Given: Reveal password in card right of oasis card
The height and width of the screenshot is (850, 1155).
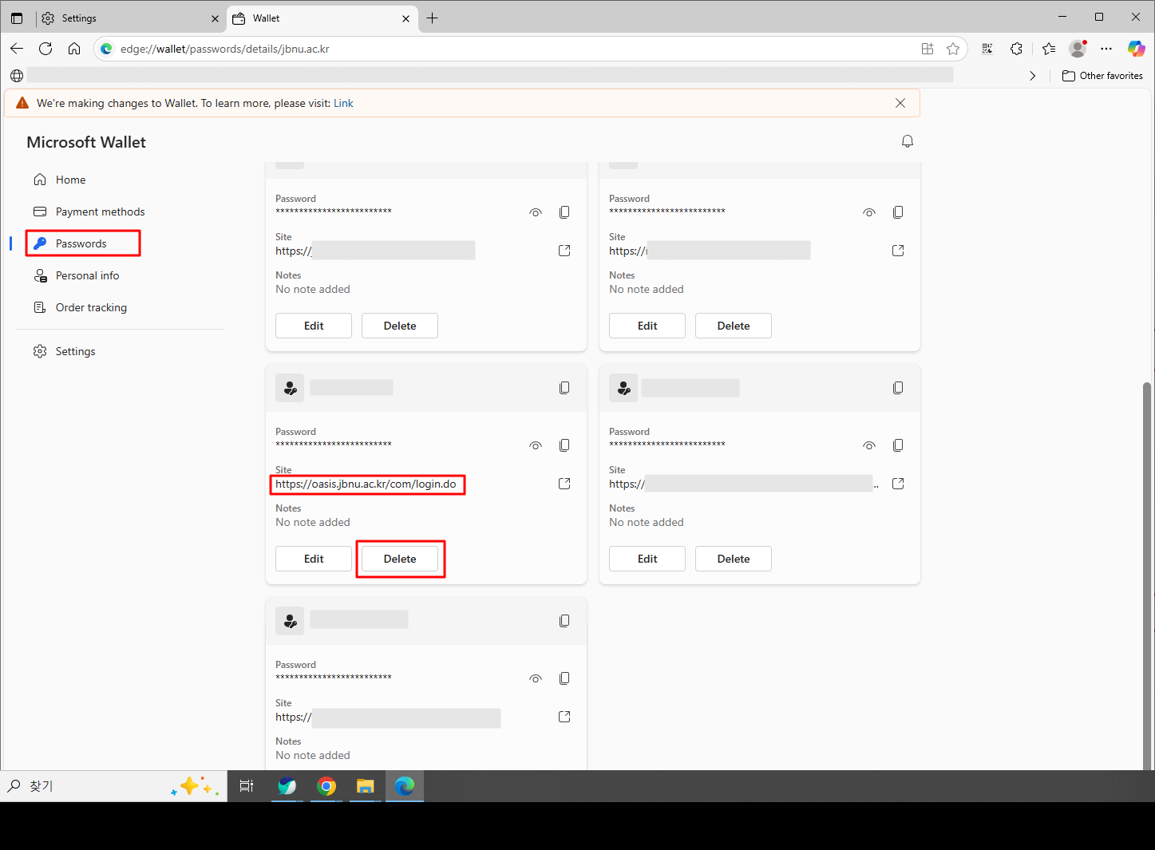Looking at the screenshot, I should (x=869, y=445).
